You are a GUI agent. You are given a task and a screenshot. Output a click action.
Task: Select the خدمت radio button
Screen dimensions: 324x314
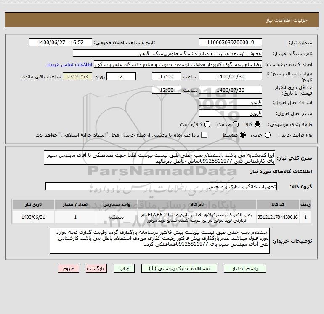[x=236, y=124]
